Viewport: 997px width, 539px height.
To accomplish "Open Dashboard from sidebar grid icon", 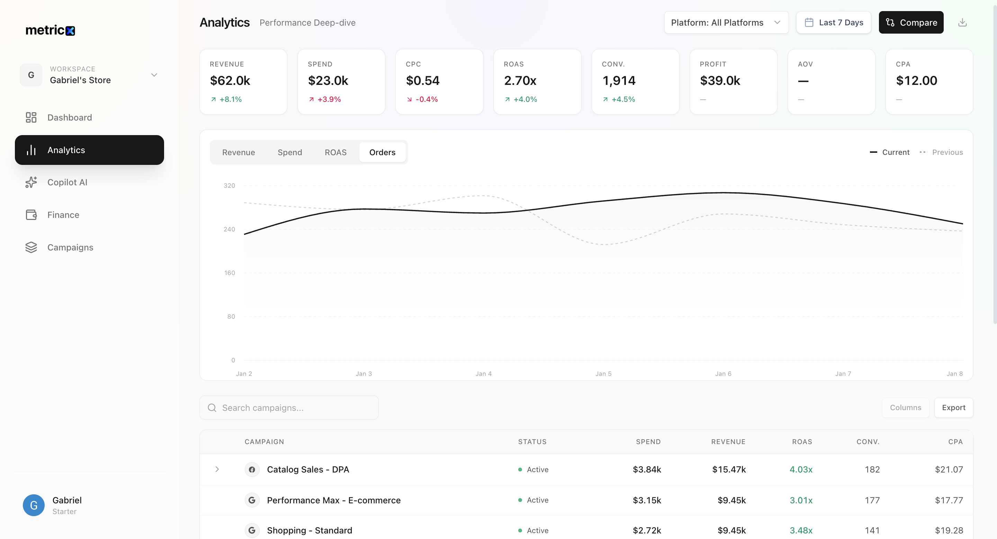I will (x=31, y=117).
